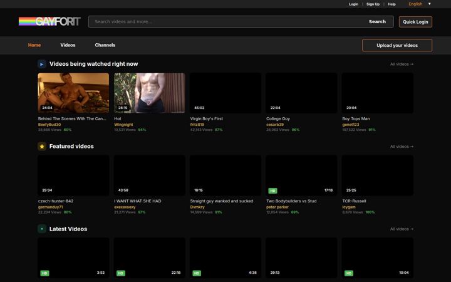The width and height of the screenshot is (451, 282).
Task: Click the 'College Guy' video title
Action: pos(278,118)
